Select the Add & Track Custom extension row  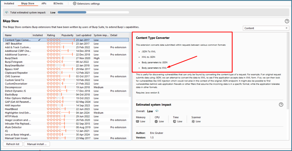coord(66,47)
